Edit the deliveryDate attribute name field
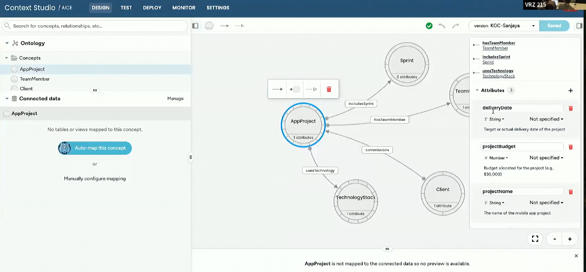The height and width of the screenshot is (272, 586). (x=522, y=108)
